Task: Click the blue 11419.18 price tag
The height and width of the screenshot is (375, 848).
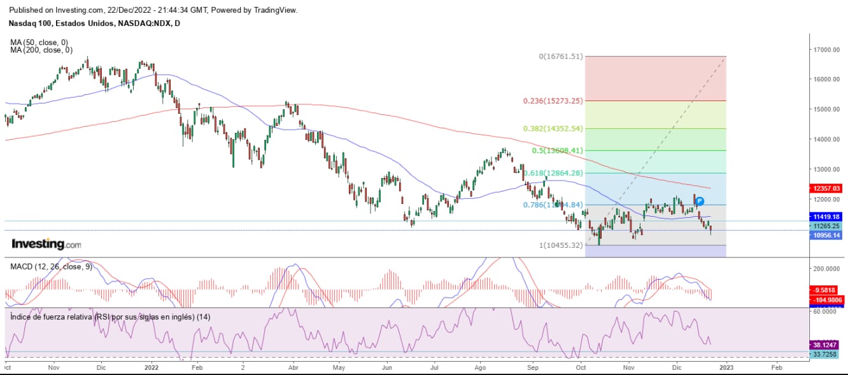Action: [826, 217]
